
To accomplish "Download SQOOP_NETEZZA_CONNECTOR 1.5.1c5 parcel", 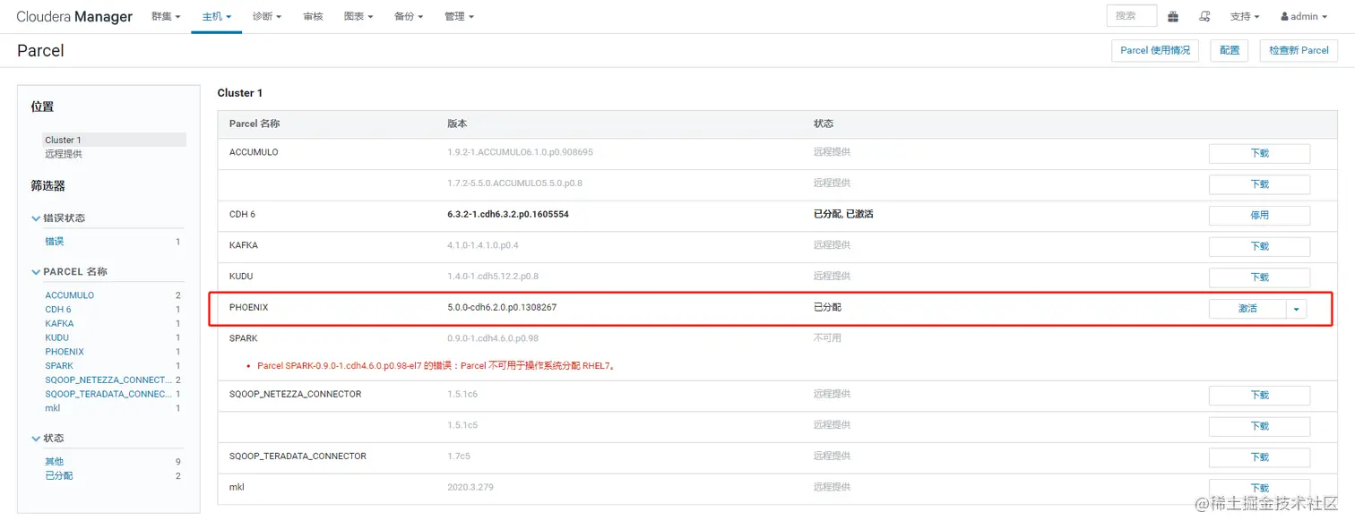I will pos(1259,426).
